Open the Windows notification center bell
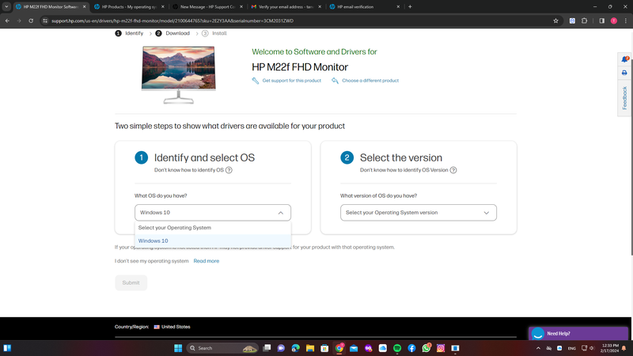 pyautogui.click(x=624, y=348)
